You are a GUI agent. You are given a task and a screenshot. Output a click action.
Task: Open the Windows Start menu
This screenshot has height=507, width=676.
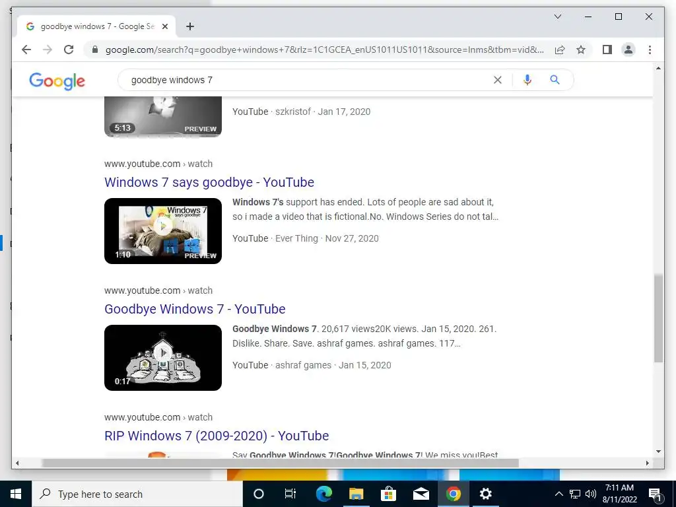[x=16, y=494]
